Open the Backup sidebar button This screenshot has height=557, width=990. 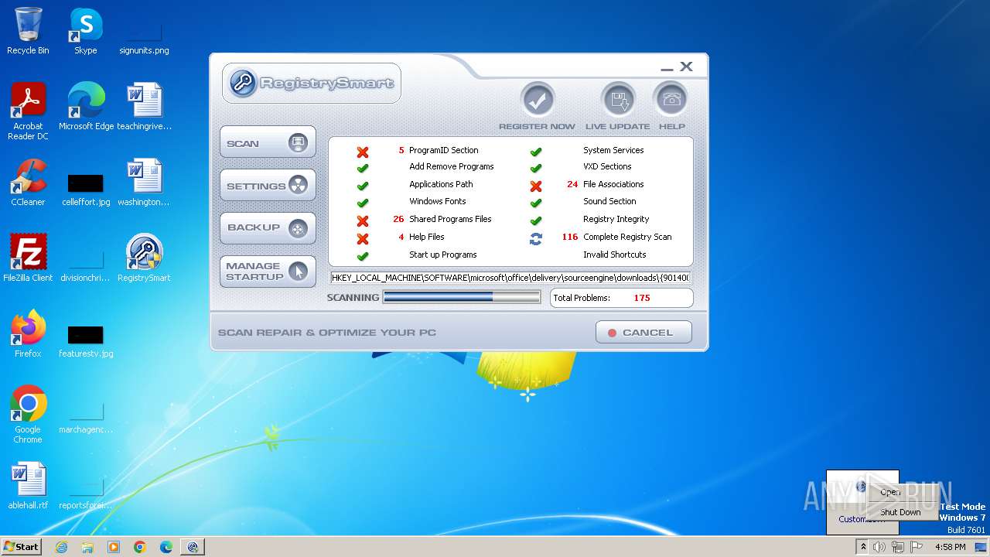(268, 228)
